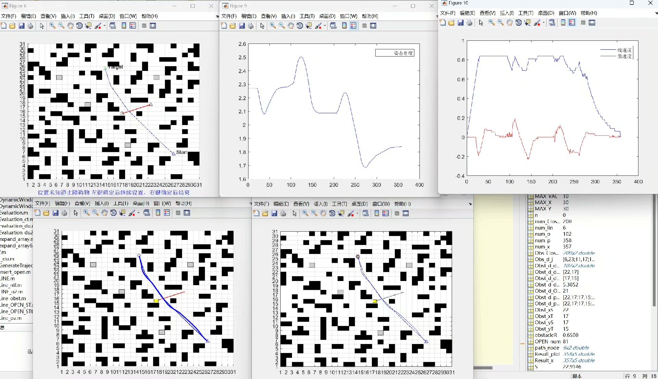Click Zoom Out tool in bottom-right figure
658x379 pixels.
tap(314, 213)
